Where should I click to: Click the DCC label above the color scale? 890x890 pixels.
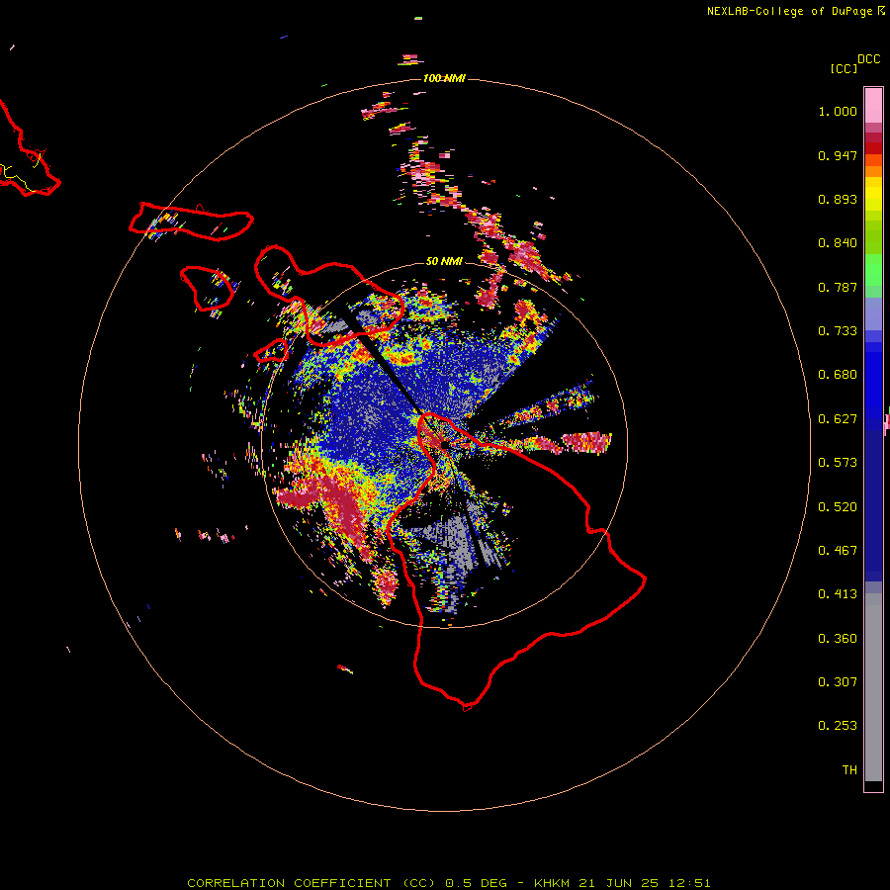coord(869,59)
